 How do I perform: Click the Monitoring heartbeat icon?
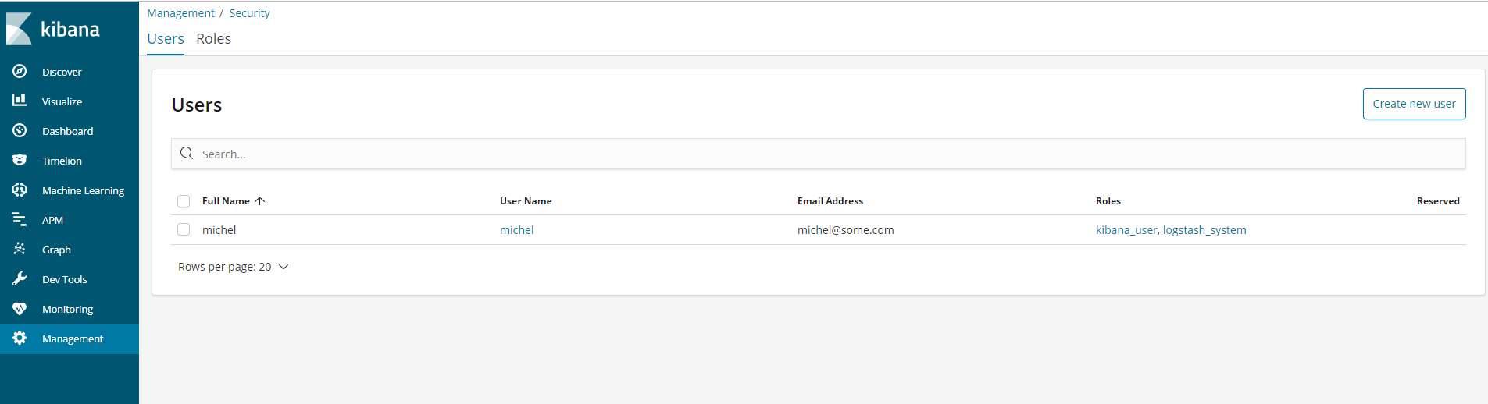pyautogui.click(x=20, y=309)
